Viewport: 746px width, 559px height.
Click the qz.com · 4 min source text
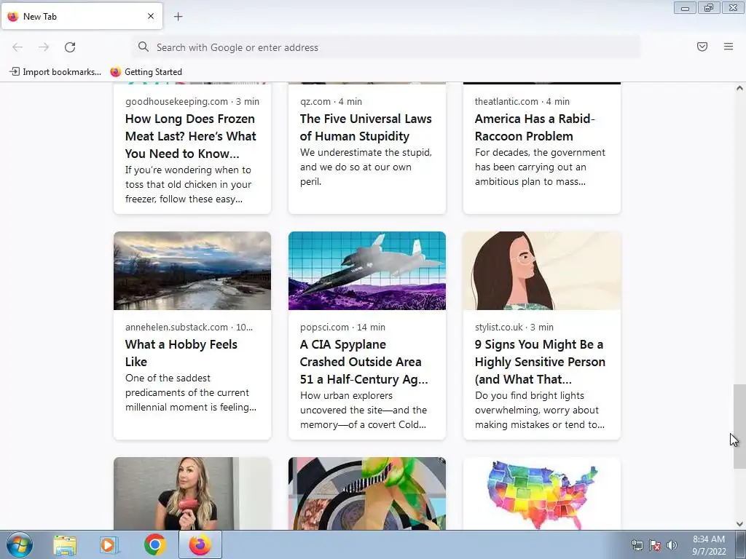point(331,101)
